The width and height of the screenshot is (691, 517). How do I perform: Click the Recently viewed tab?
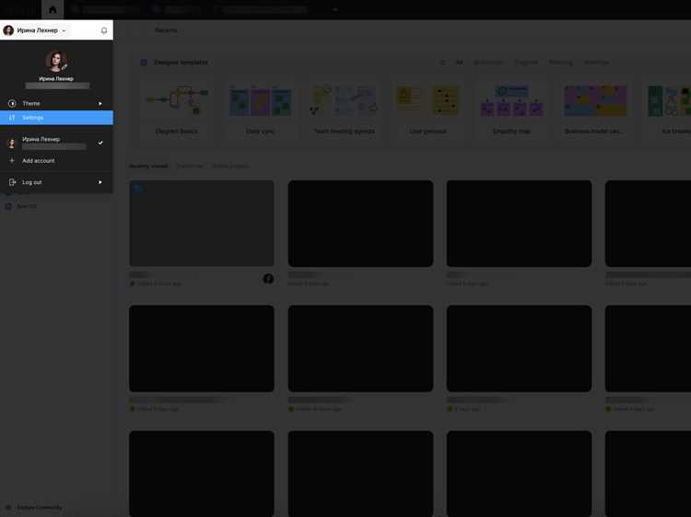(x=148, y=166)
